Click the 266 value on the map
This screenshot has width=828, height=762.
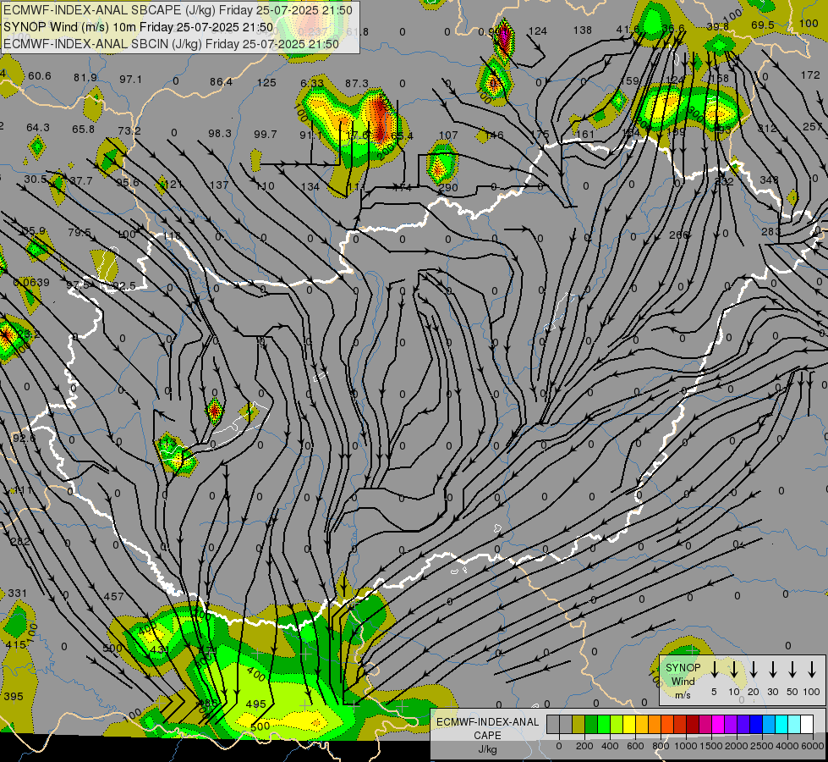[679, 235]
